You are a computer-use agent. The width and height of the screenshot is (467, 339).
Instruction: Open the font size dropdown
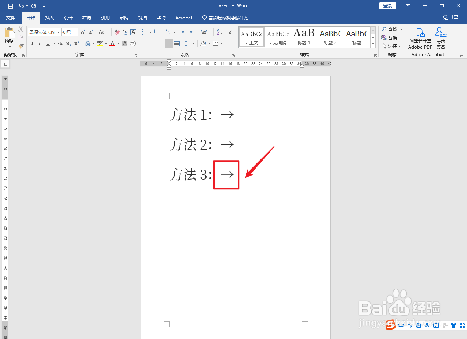(75, 32)
